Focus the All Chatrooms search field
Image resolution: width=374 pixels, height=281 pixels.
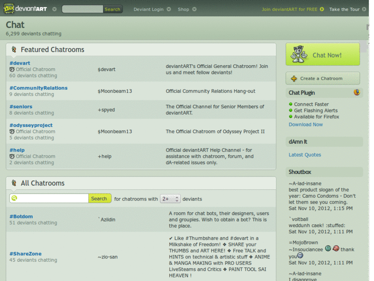(x=49, y=198)
